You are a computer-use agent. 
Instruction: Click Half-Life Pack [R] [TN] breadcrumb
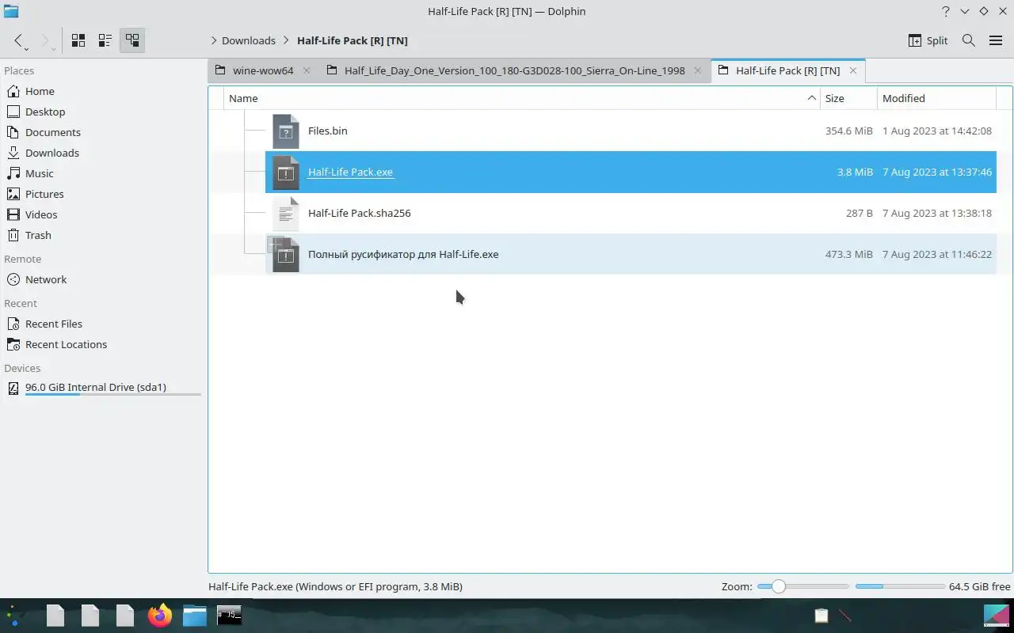tap(353, 40)
